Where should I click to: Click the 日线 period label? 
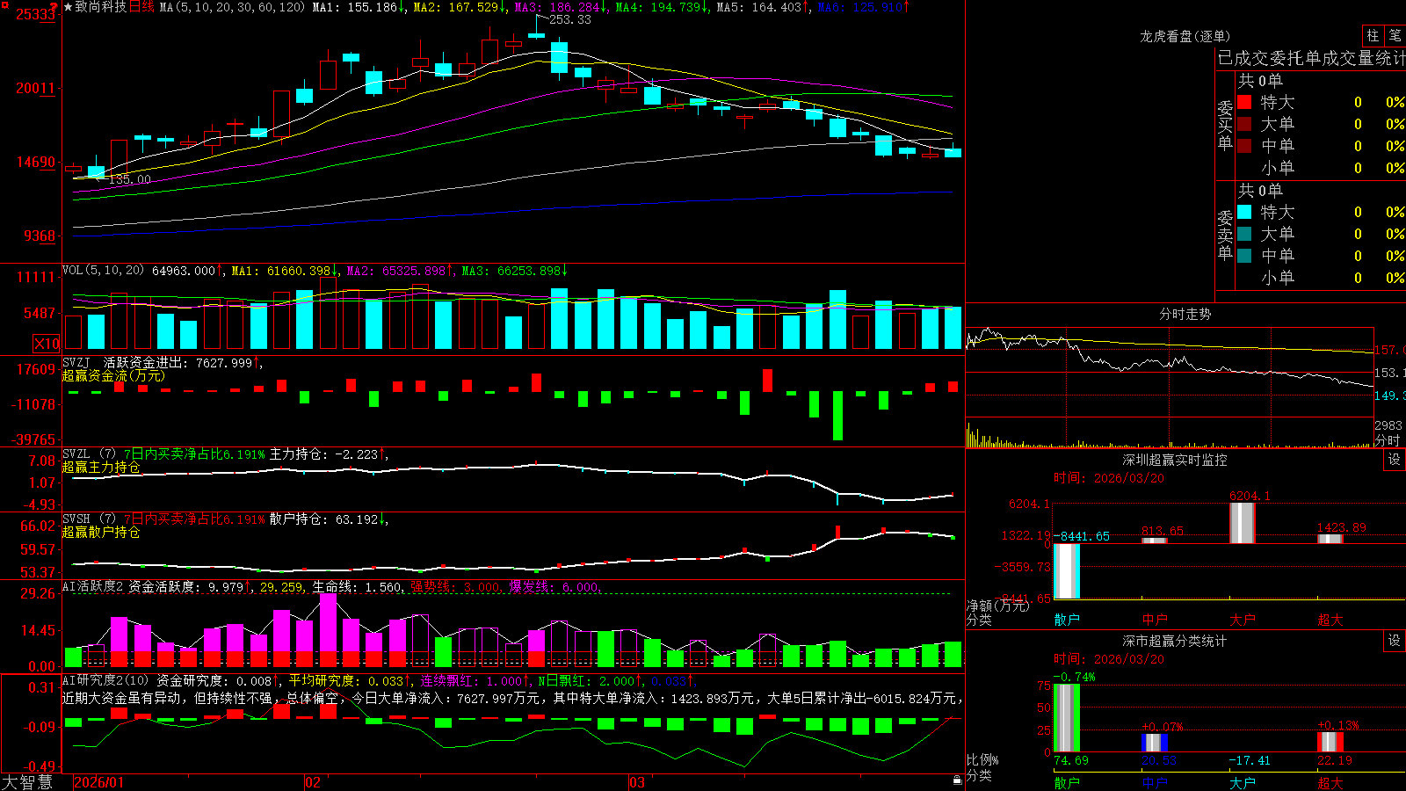(141, 7)
